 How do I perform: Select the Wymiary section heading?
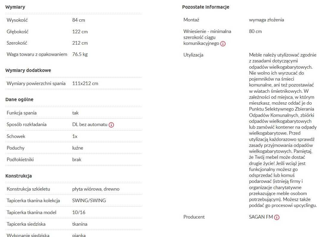click(x=15, y=7)
